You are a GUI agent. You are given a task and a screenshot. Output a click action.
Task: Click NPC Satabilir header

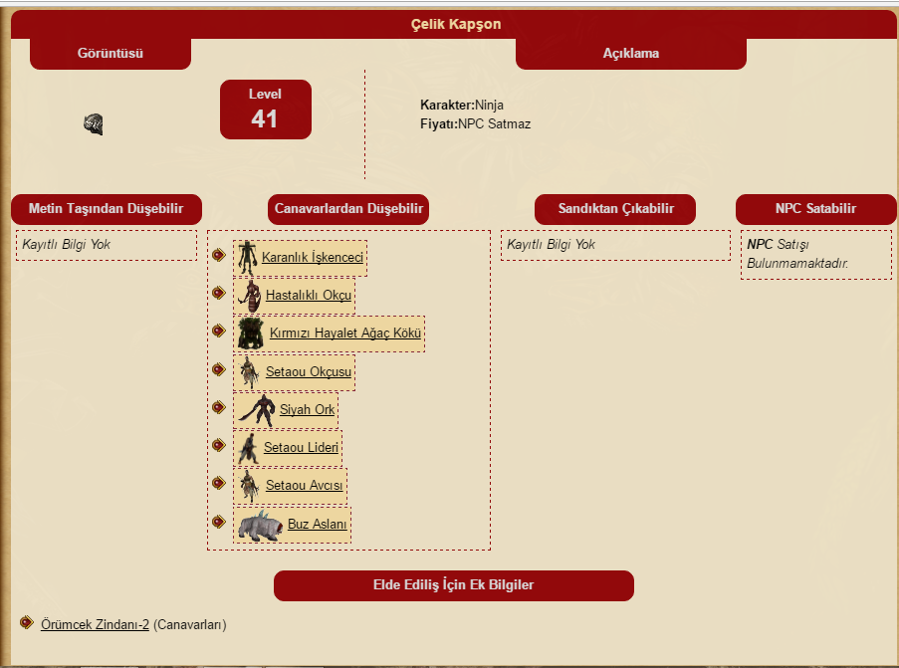pyautogui.click(x=815, y=209)
